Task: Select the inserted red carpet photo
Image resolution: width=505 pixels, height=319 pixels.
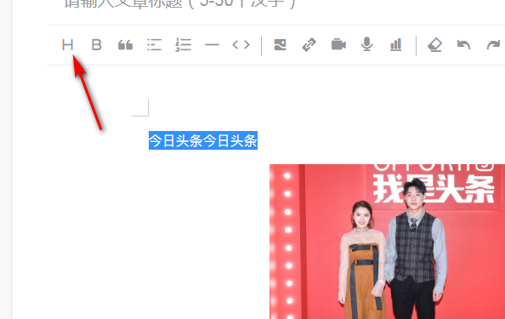Action: (x=387, y=242)
